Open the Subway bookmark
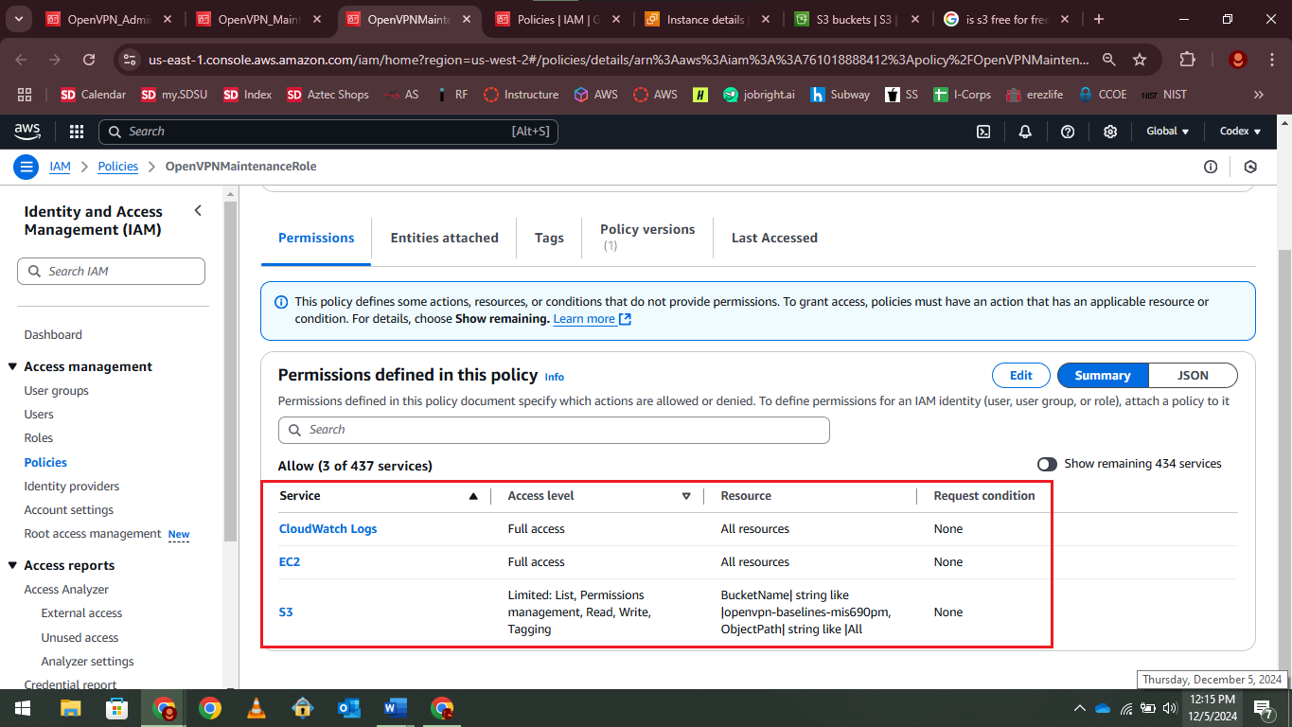The height and width of the screenshot is (727, 1292). tap(840, 95)
